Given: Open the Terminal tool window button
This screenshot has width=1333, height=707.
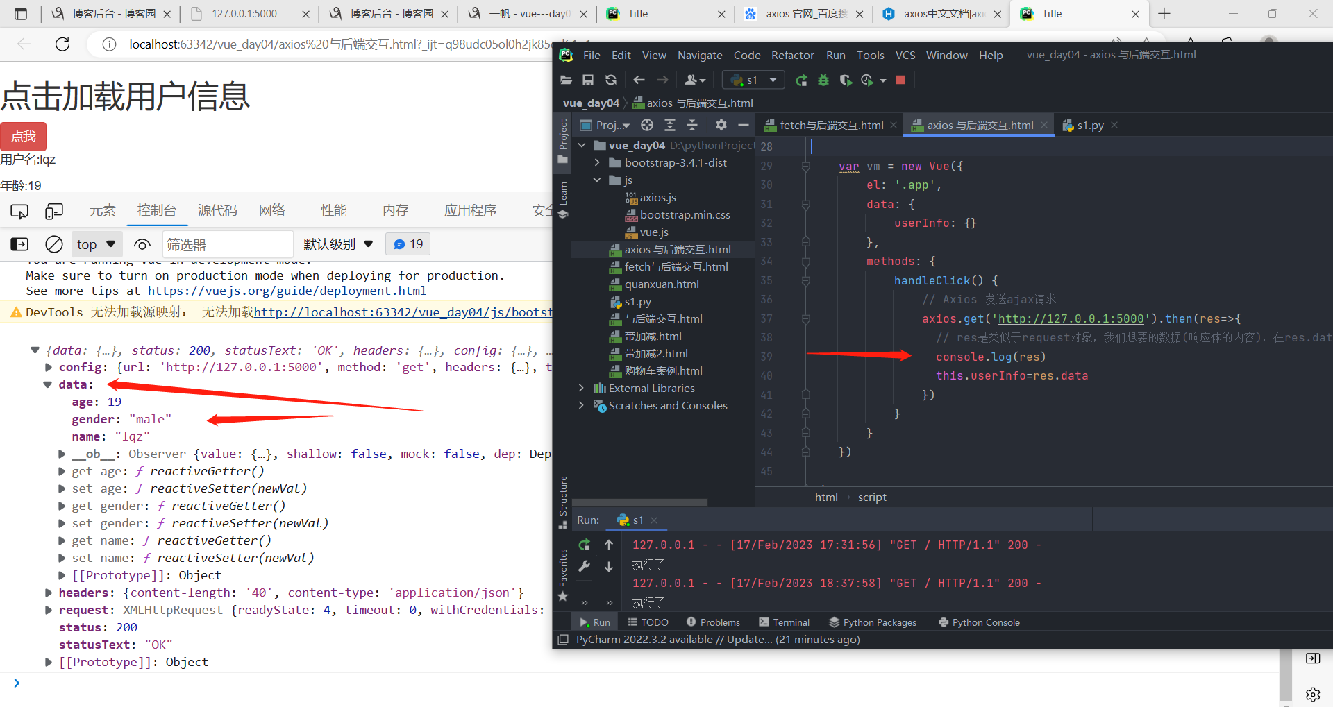Looking at the screenshot, I should pos(785,622).
